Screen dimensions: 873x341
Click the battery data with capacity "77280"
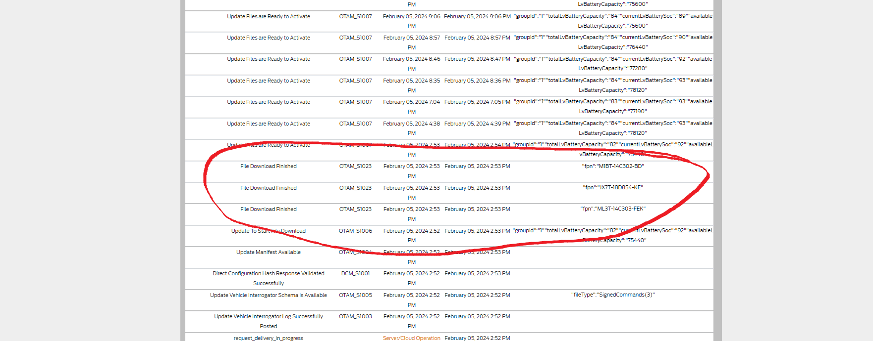coord(612,64)
